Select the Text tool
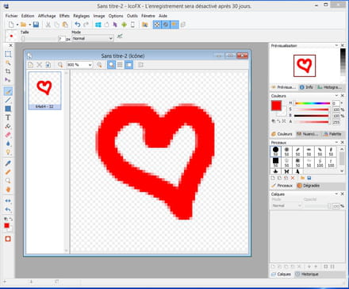The width and height of the screenshot is (349, 289). pos(8,118)
